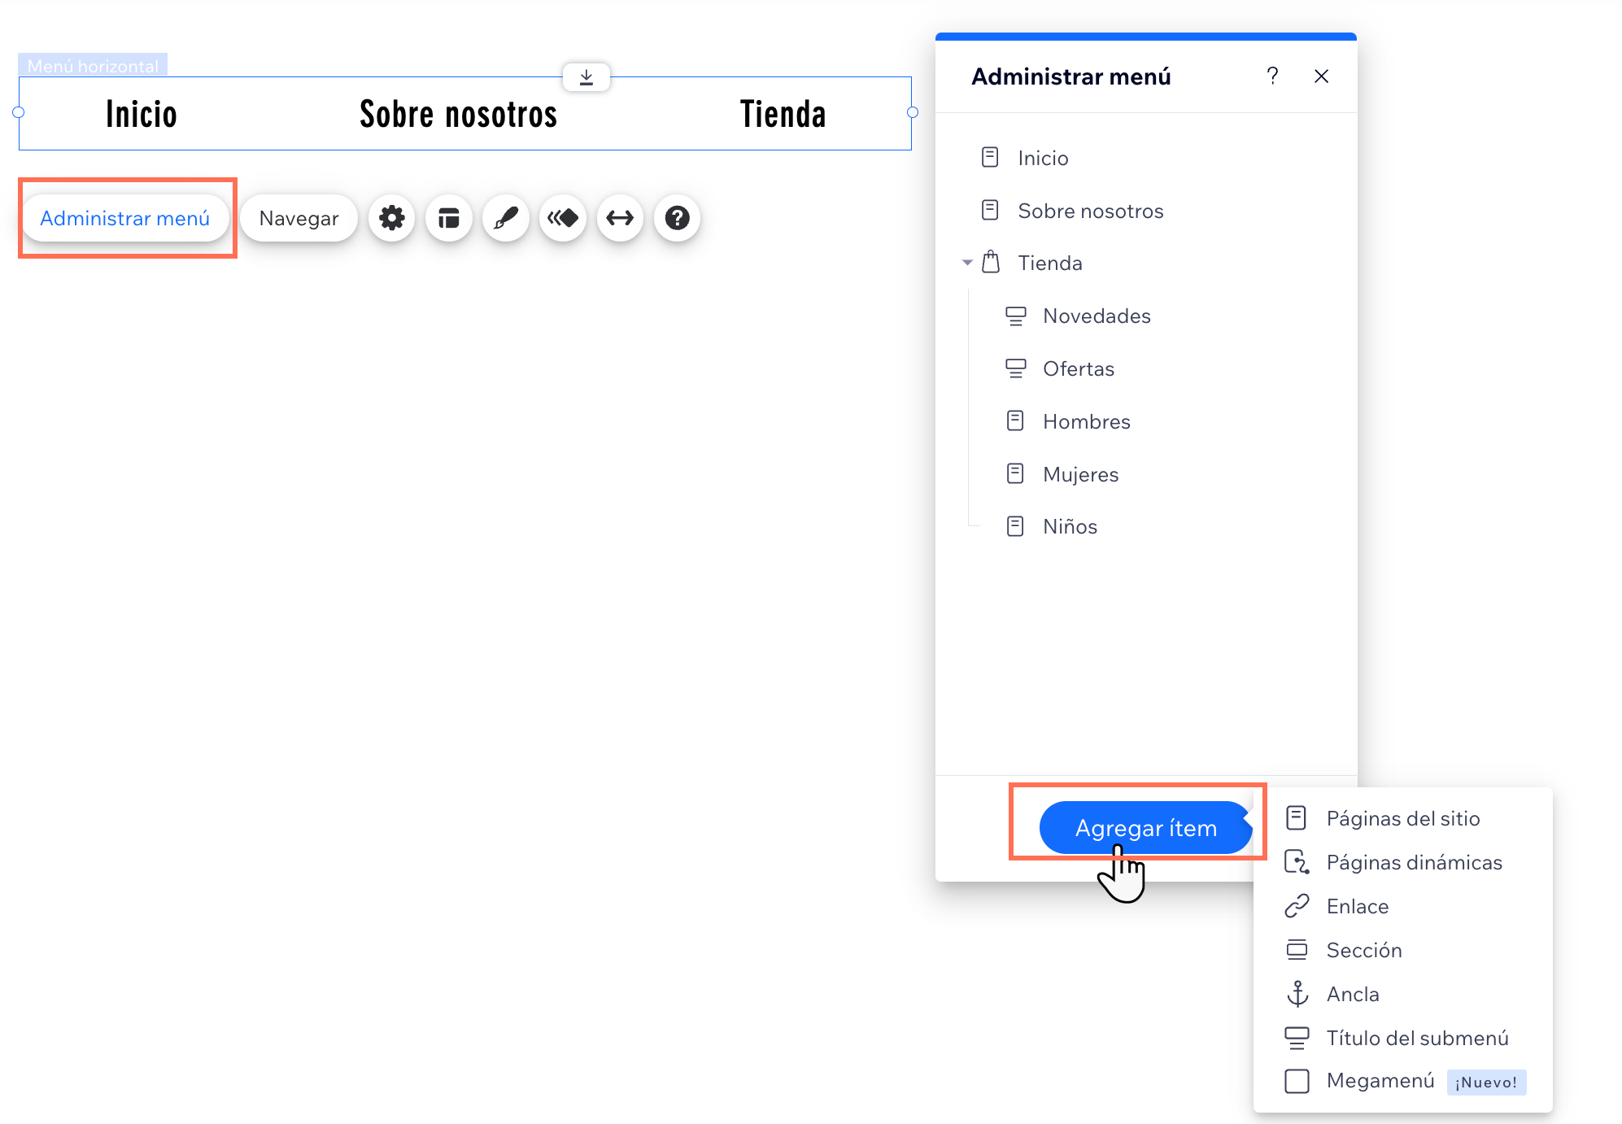Click the left resize handle of menu
The width and height of the screenshot is (1622, 1124).
pos(19,112)
